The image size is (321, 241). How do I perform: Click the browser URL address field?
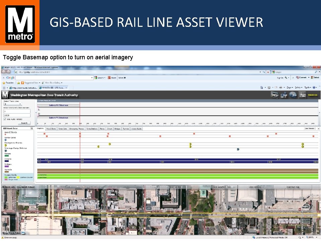tap(137, 72)
